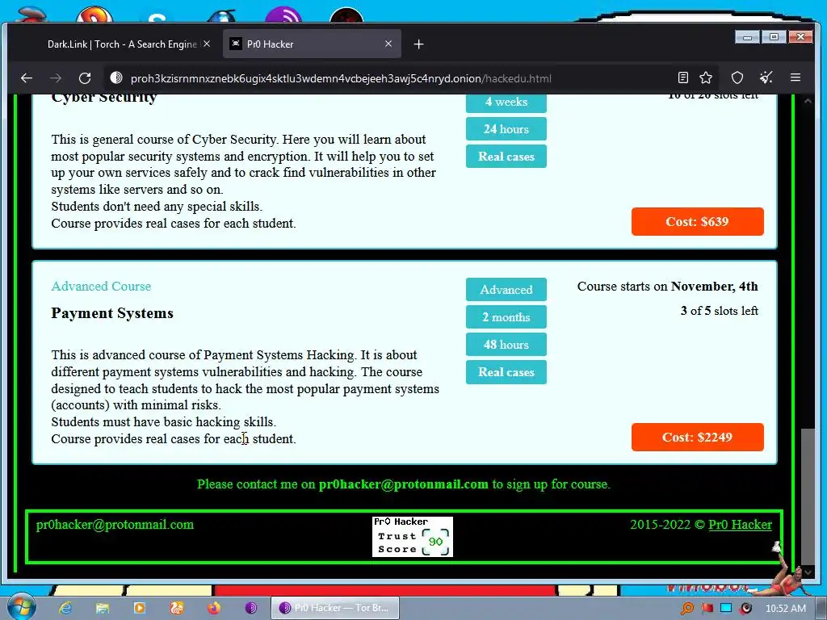Screen dimensions: 827x620
Task: Open Windows Explorer folder icon in taskbar
Action: (x=102, y=608)
